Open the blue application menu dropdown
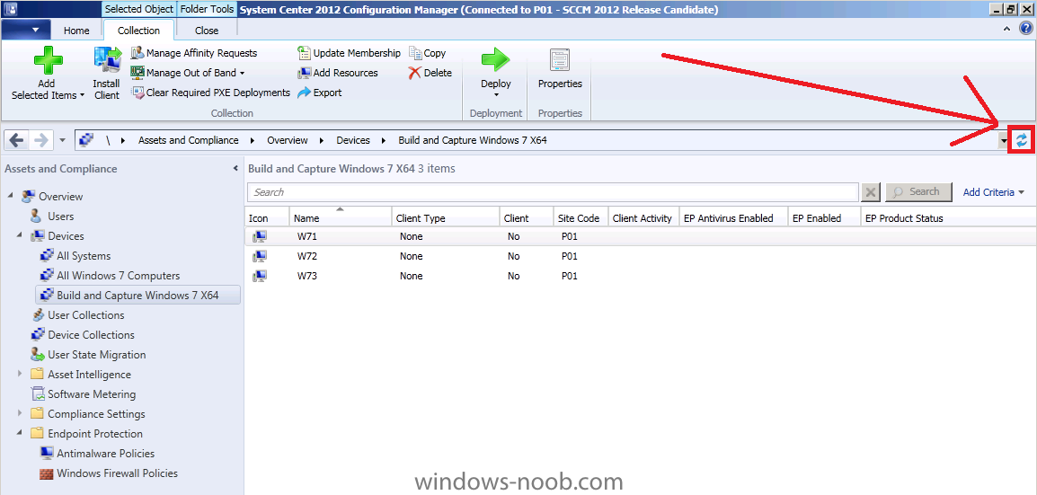This screenshot has width=1037, height=495. point(26,30)
